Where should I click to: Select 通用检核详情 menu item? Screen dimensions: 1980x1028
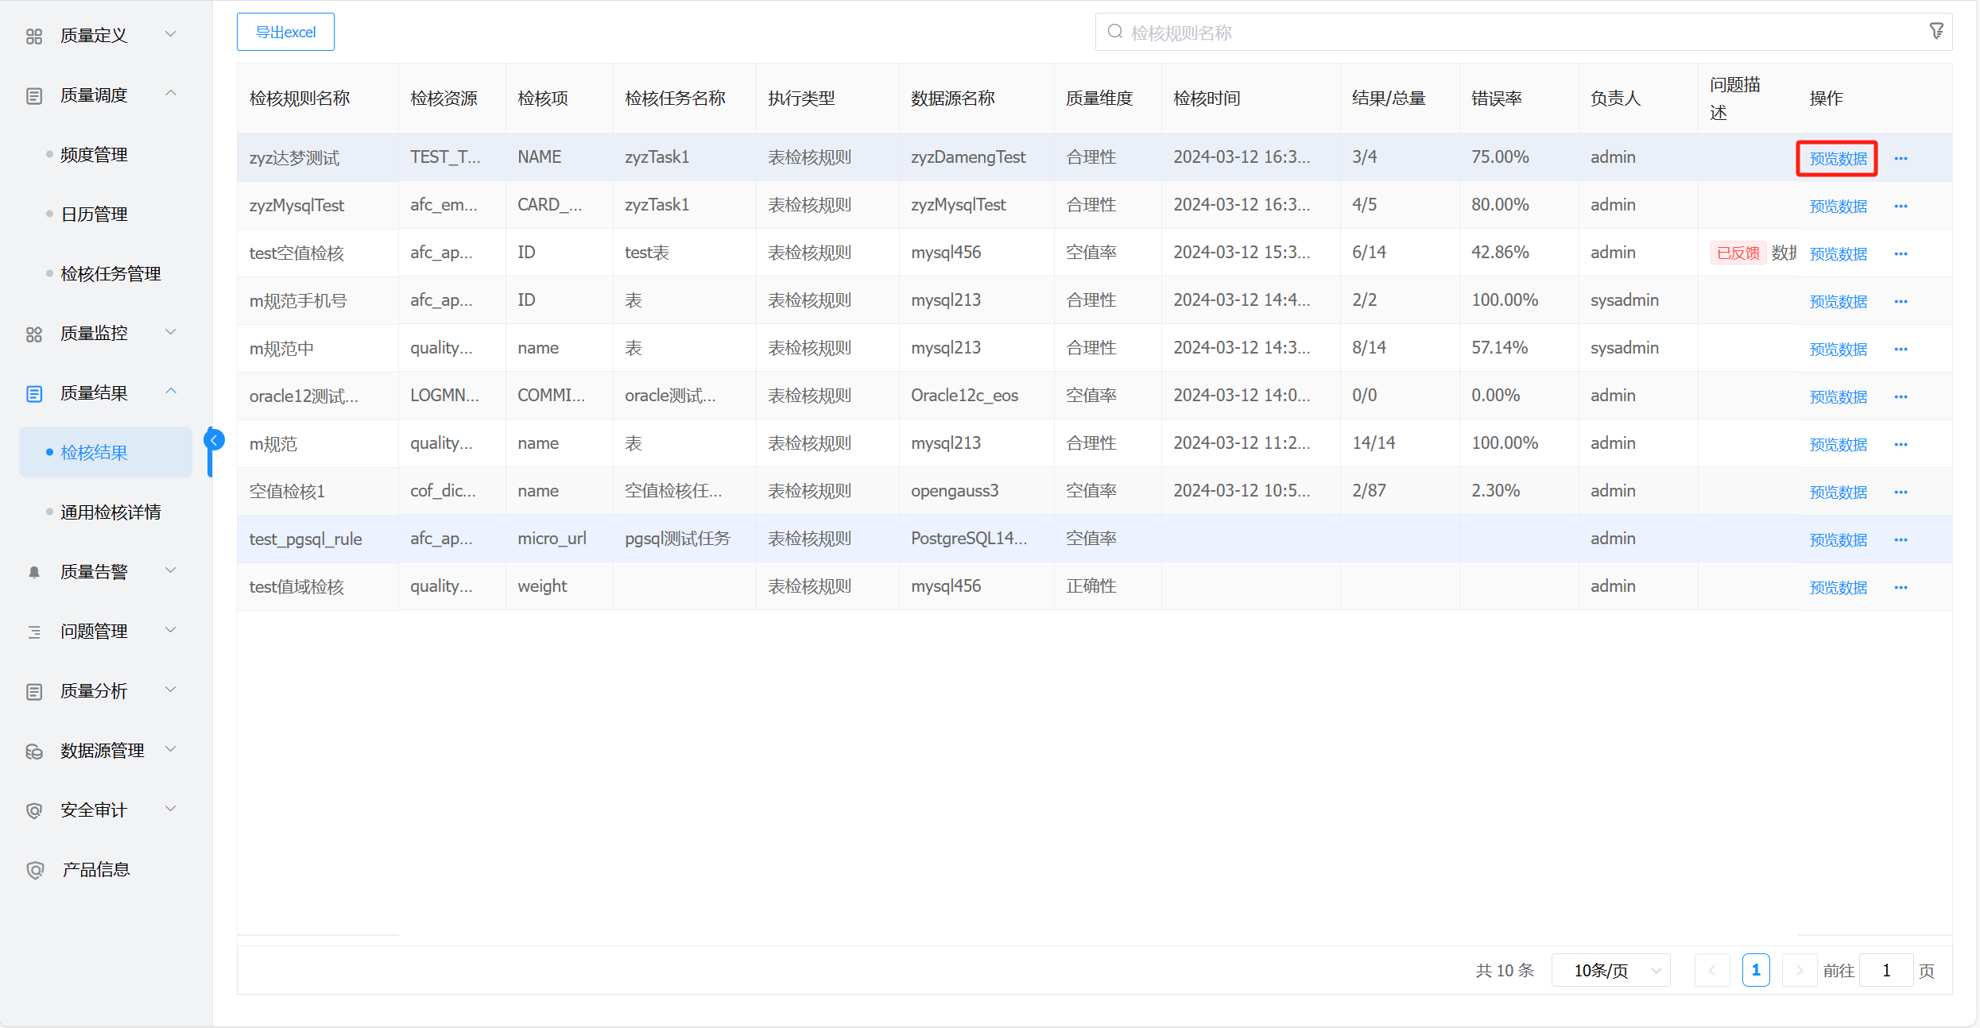110,512
